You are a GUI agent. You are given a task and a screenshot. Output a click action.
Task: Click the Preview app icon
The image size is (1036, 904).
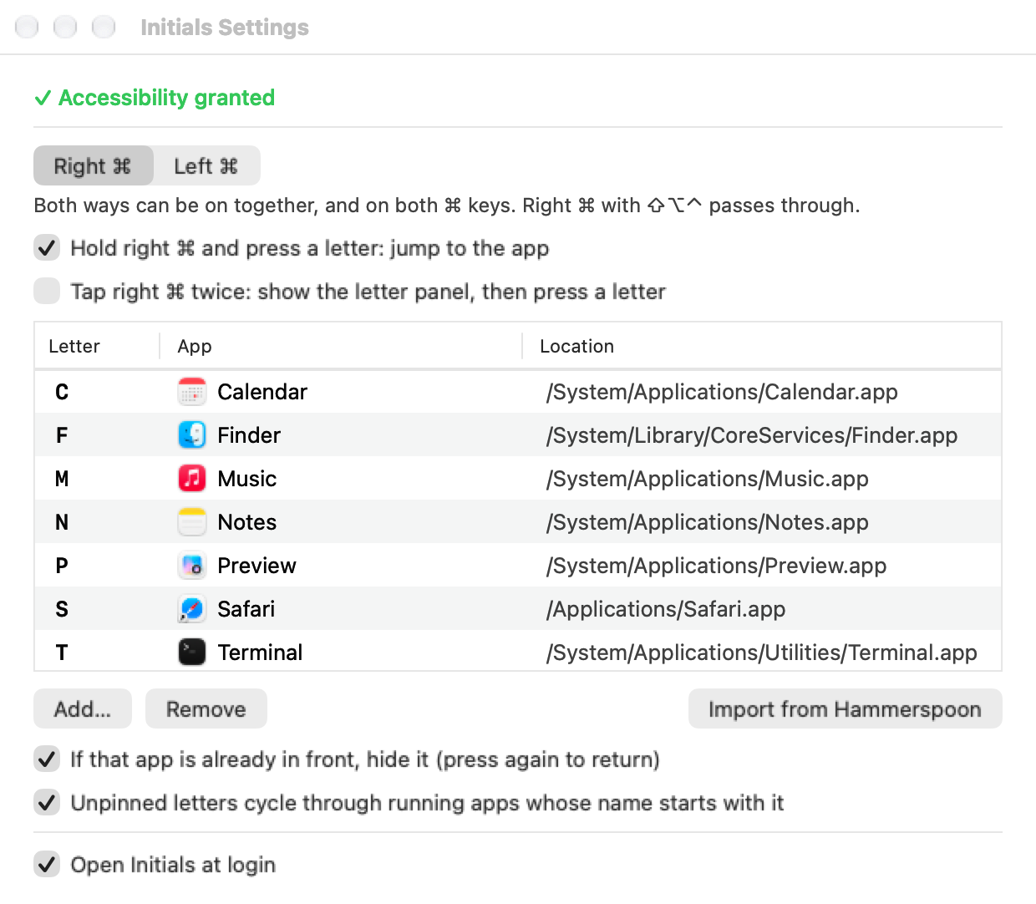(192, 566)
